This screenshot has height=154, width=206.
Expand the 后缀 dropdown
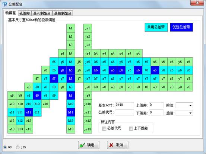click(184, 113)
